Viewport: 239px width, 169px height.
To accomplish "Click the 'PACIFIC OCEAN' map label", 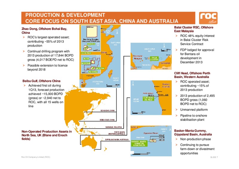I will [x=116, y=79].
